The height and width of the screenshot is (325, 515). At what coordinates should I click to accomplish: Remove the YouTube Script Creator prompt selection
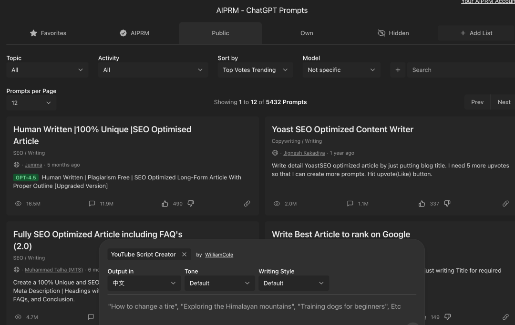click(x=184, y=255)
